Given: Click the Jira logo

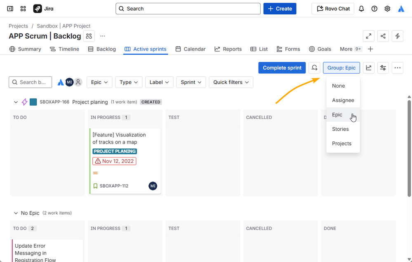Looking at the screenshot, I should [43, 9].
